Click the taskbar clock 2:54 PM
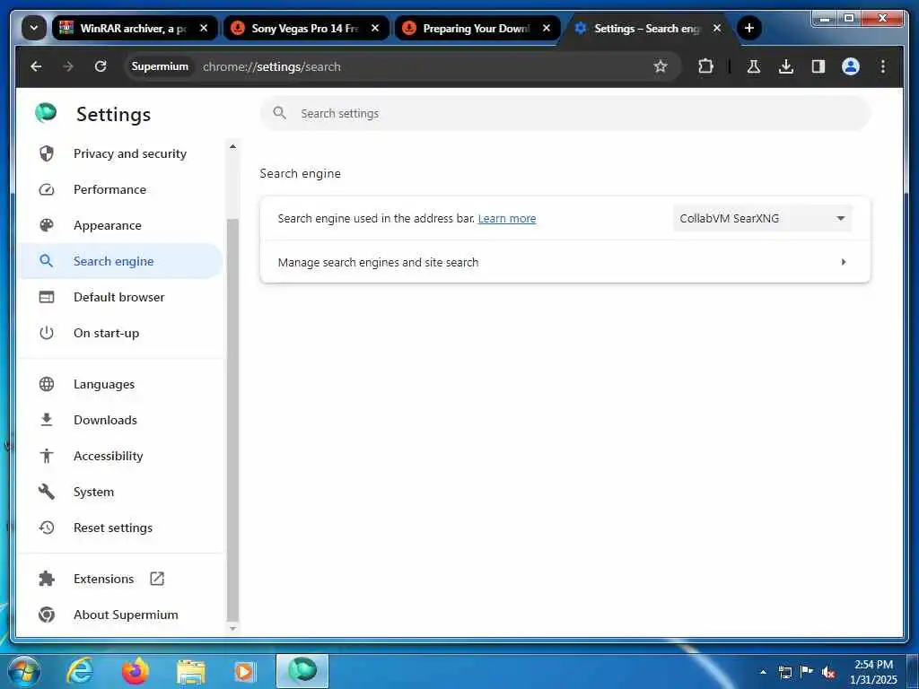Viewport: 919px width, 689px height. click(873, 671)
